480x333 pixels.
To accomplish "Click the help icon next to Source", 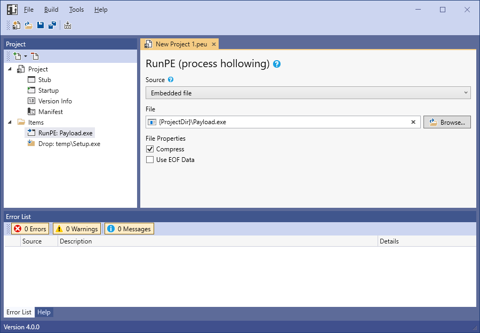I will click(171, 80).
